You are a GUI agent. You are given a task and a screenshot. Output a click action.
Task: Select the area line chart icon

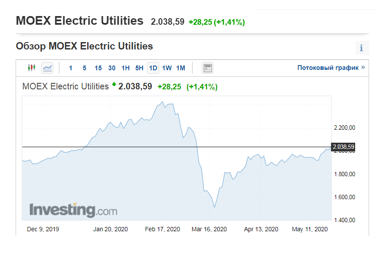pyautogui.click(x=47, y=68)
